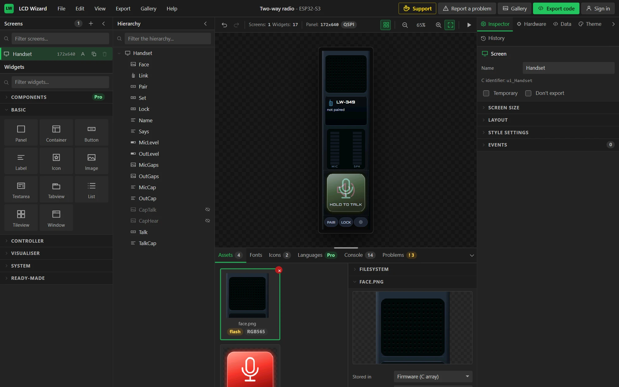The image size is (619, 387).
Task: Expand the SCREEN SIZE section
Action: [548, 107]
